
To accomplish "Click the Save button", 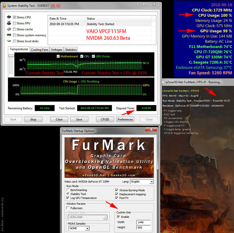I will [79, 119].
